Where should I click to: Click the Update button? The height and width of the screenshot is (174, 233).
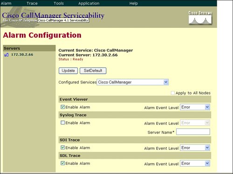(68, 71)
